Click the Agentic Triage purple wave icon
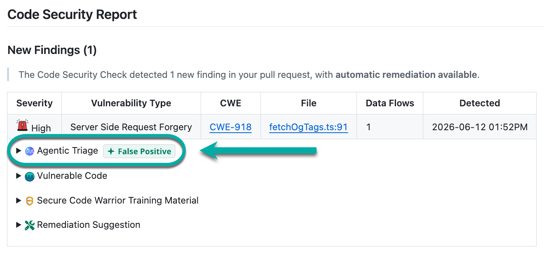This screenshot has height=253, width=544. pos(30,151)
